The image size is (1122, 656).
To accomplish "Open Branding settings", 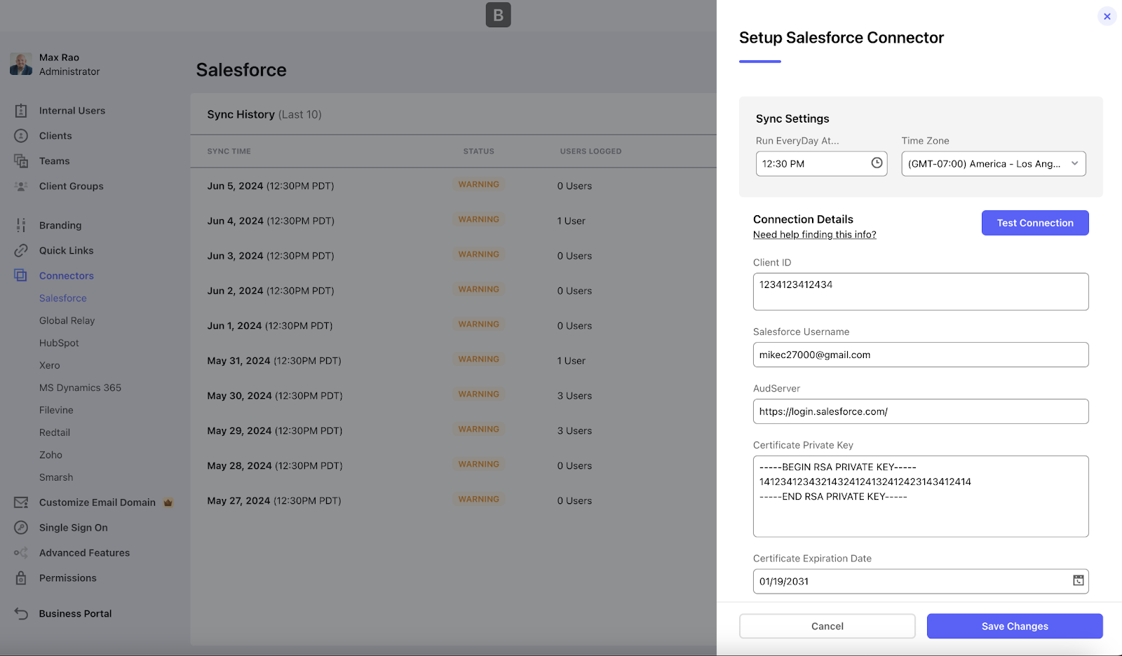I will (x=60, y=226).
